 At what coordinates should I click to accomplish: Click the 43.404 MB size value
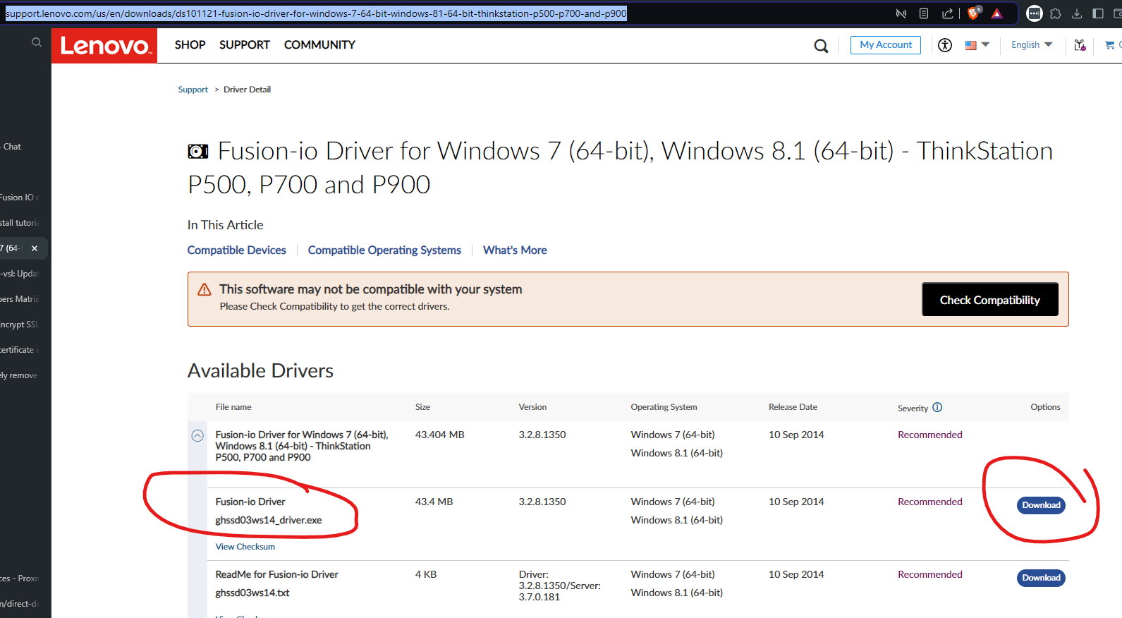click(x=440, y=435)
